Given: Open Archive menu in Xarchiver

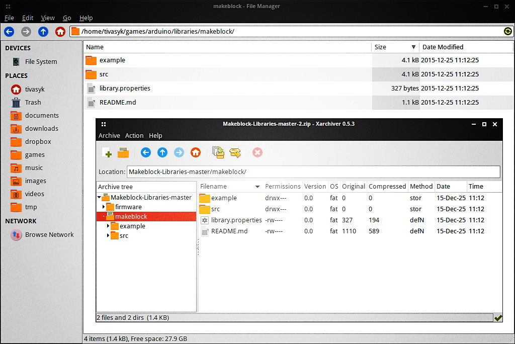Looking at the screenshot, I should pyautogui.click(x=109, y=135).
